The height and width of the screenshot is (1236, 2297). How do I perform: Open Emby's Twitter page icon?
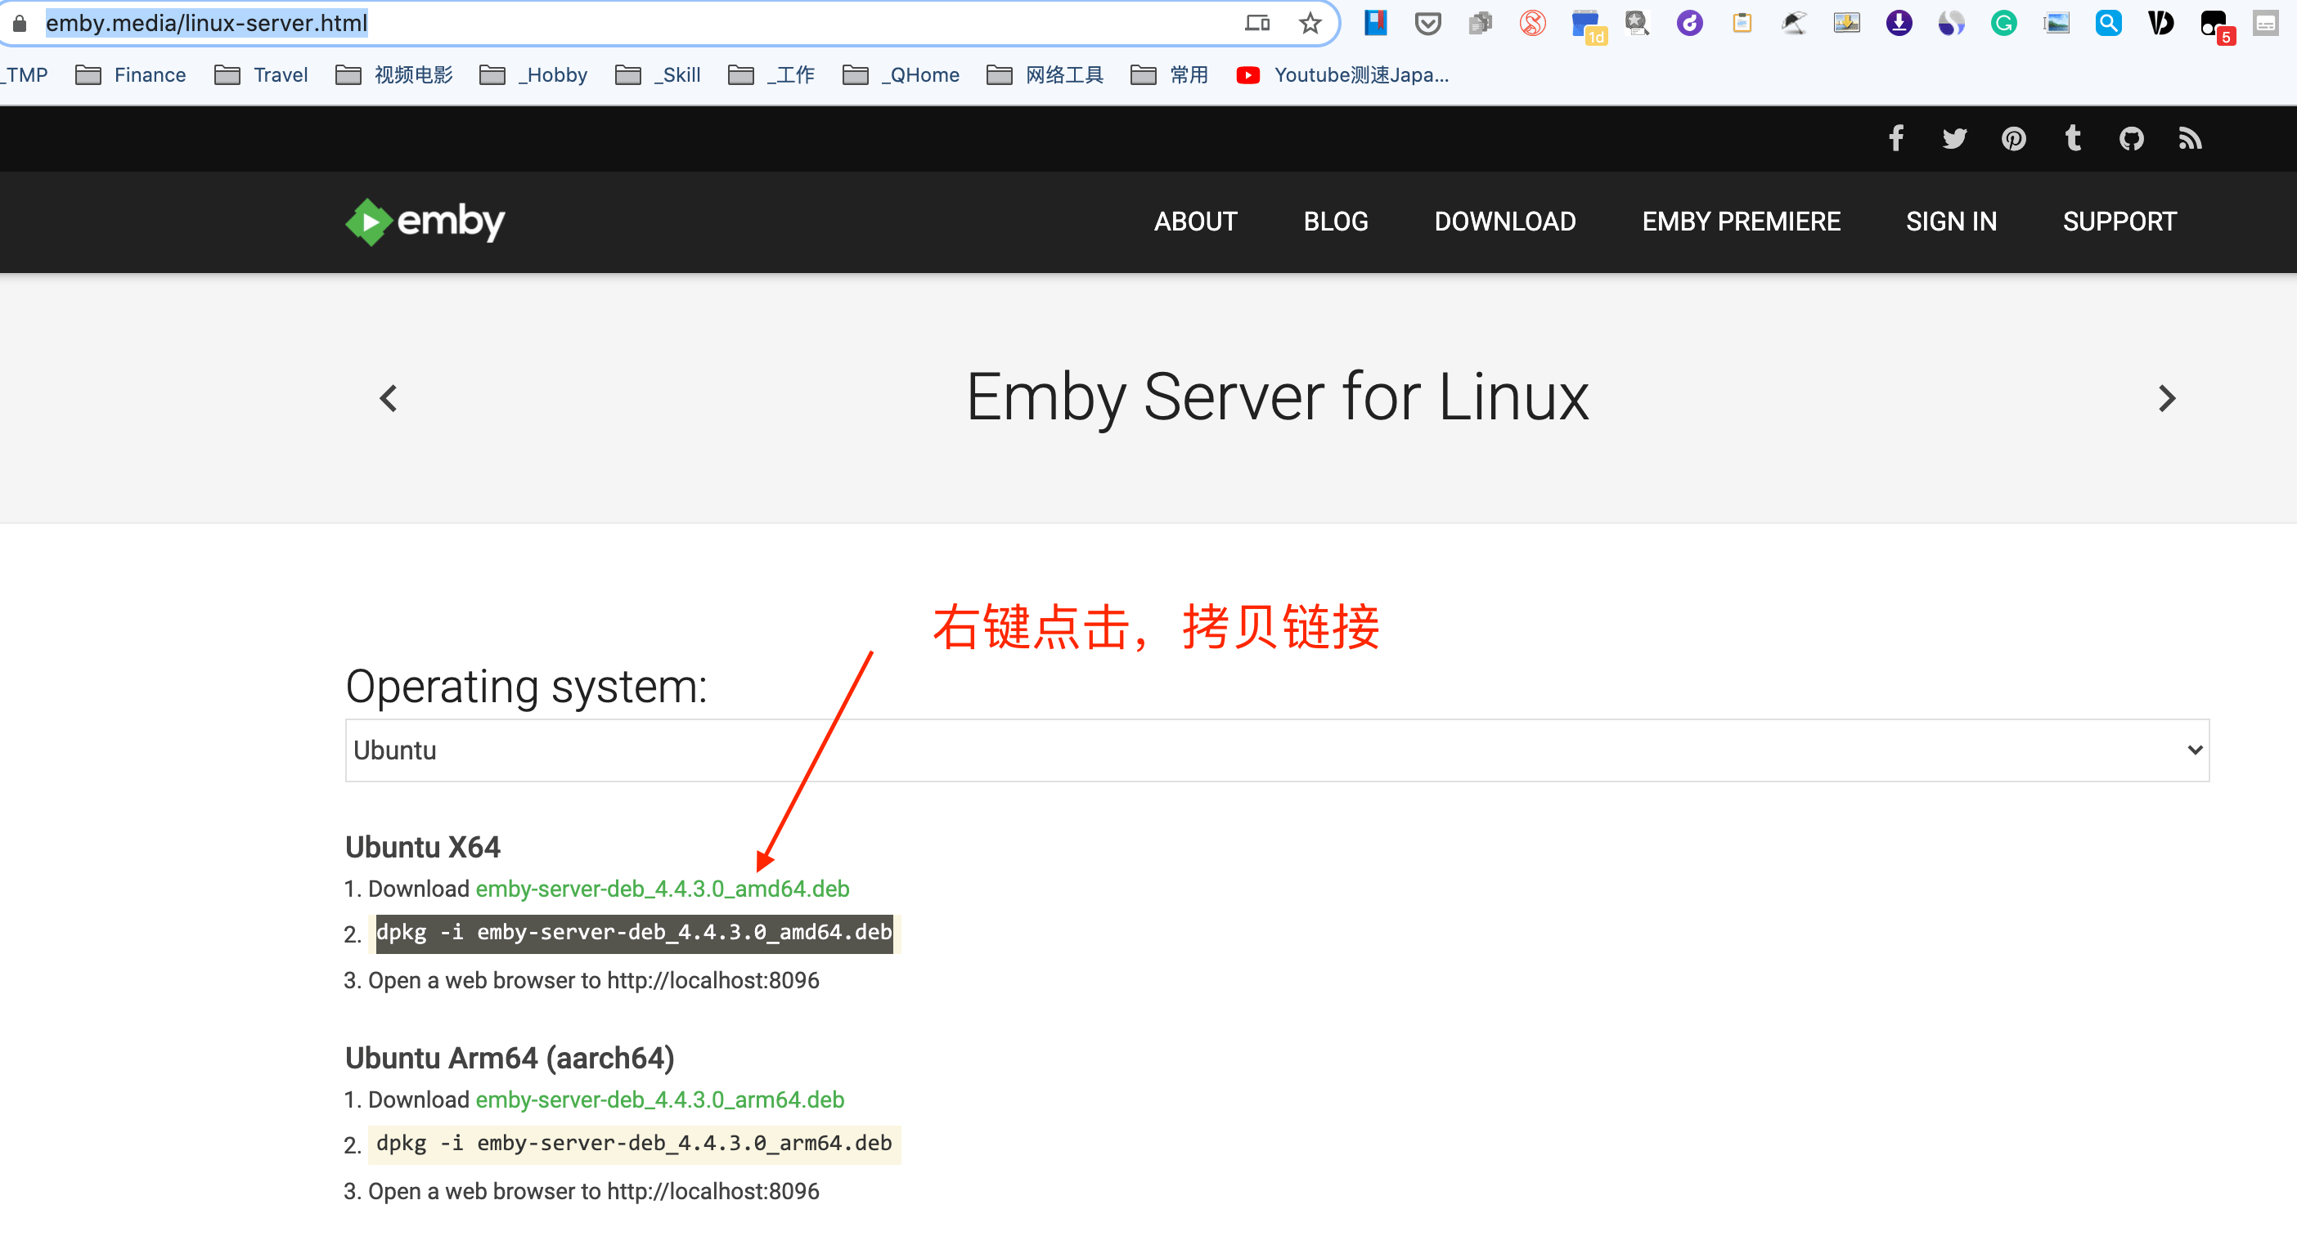1954,138
